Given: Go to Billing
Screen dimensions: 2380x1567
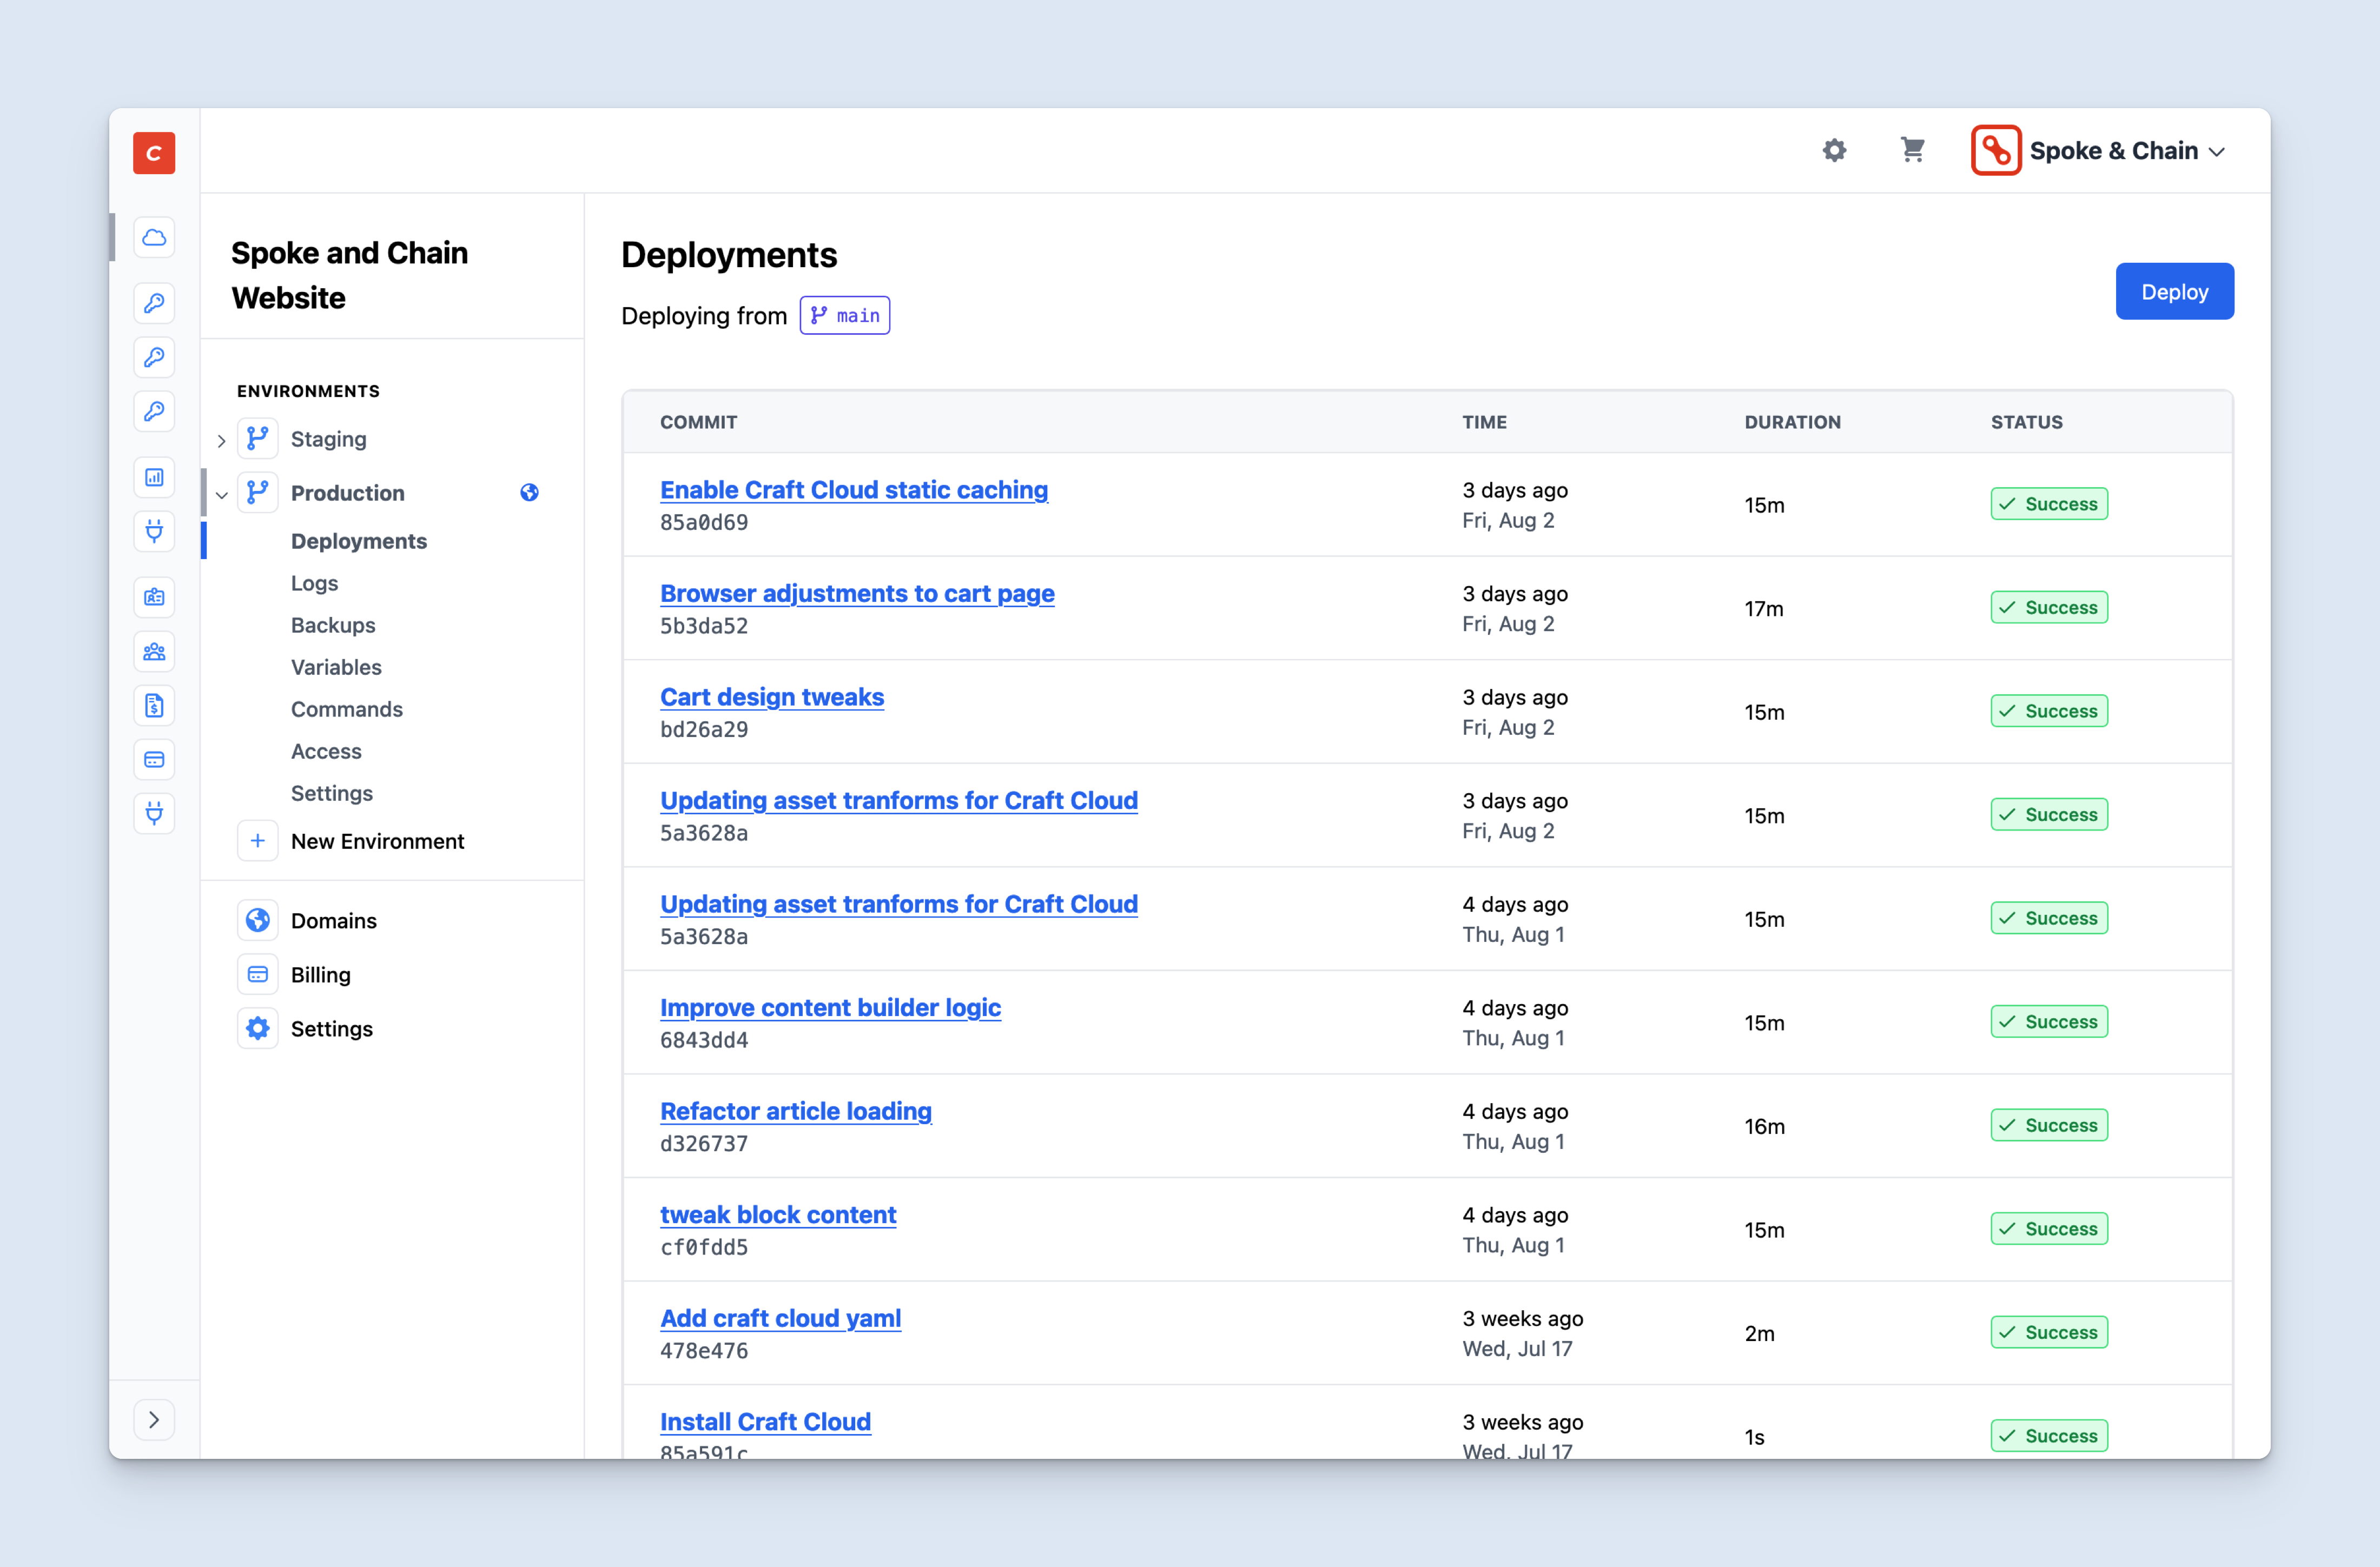Looking at the screenshot, I should [320, 974].
